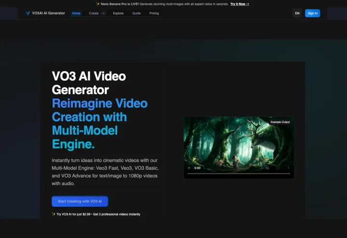Open the Pricing page

[154, 13]
